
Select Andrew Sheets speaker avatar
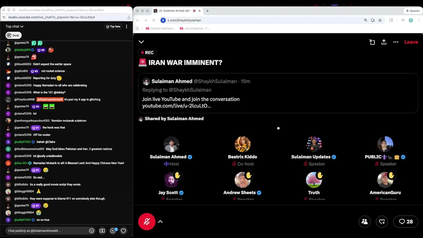click(x=243, y=180)
